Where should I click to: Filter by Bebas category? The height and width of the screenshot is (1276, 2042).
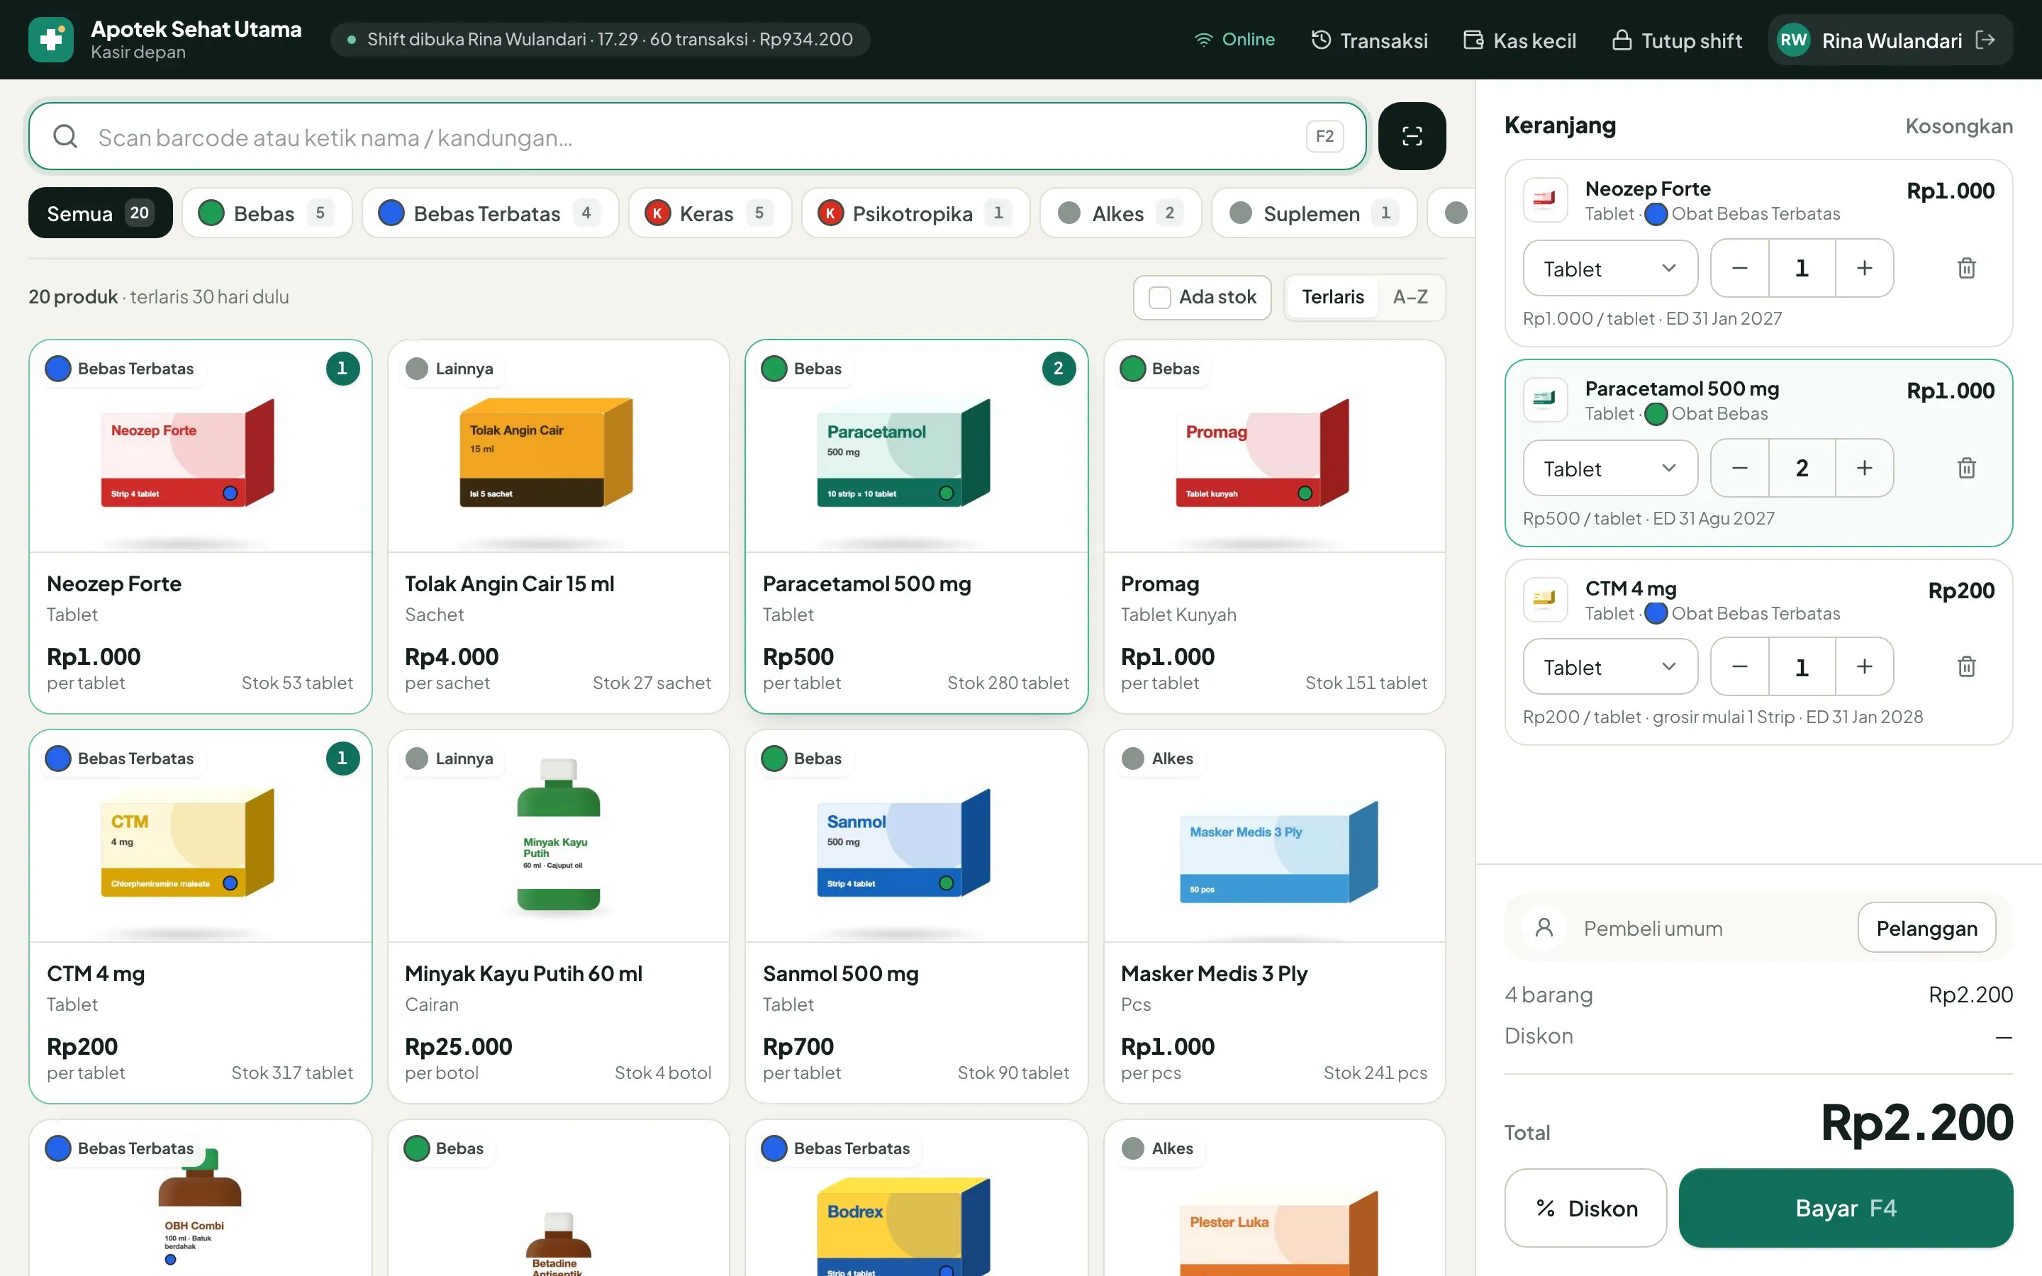(267, 213)
